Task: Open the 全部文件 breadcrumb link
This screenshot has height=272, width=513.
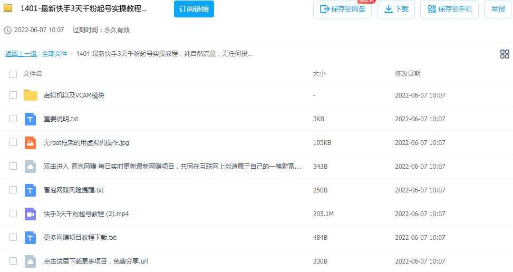Action: tap(55, 54)
